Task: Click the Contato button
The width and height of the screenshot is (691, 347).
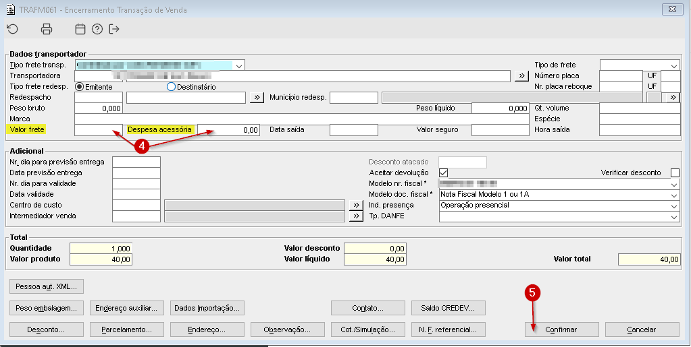Action: pos(368,308)
